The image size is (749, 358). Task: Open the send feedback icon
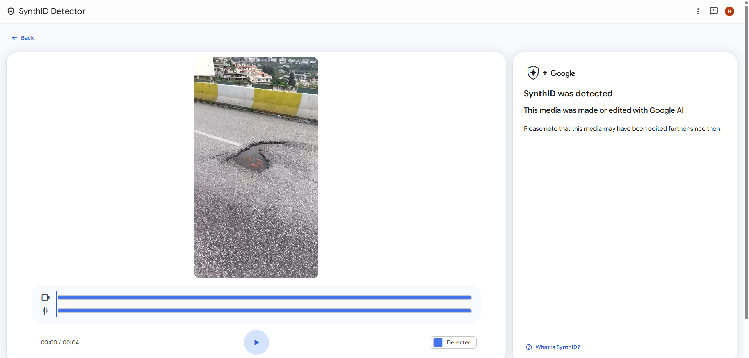pyautogui.click(x=714, y=11)
